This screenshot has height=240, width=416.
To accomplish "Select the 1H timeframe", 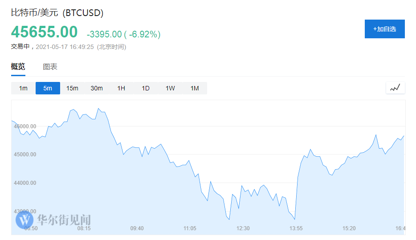I will point(121,88).
